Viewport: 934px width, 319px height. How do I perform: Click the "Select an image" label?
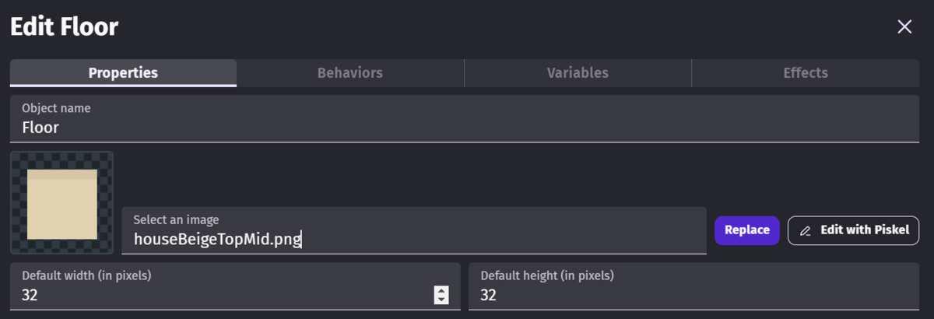pos(175,220)
